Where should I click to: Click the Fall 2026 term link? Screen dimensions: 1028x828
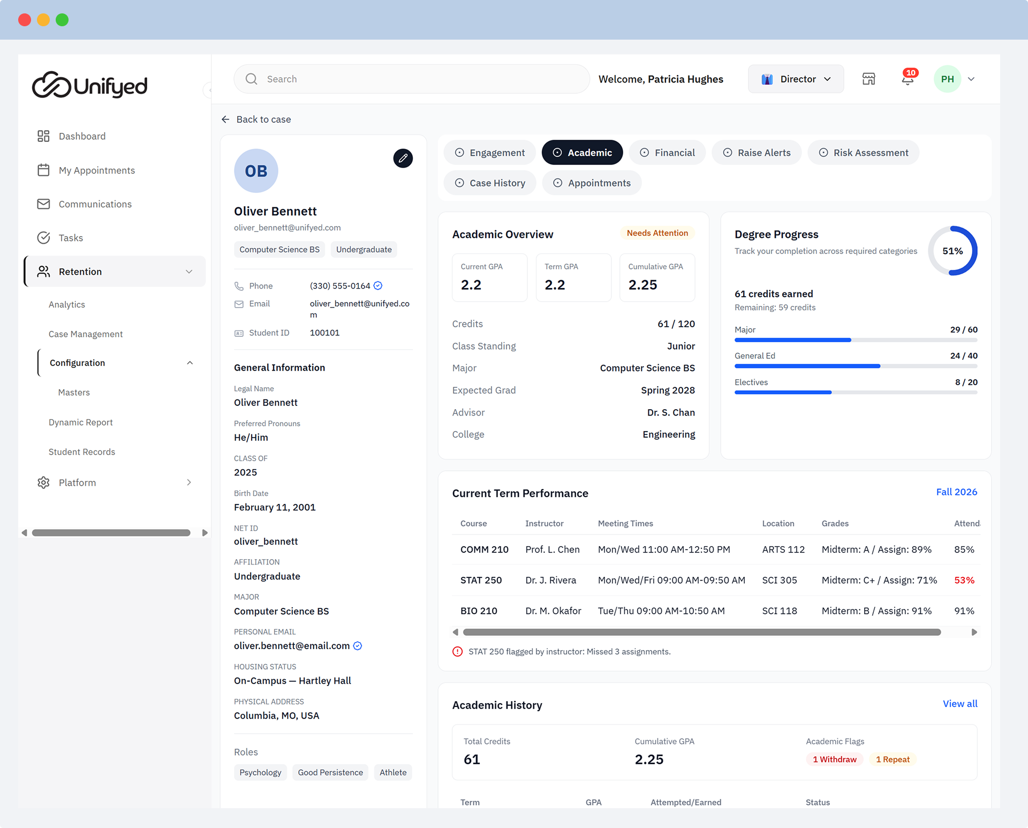pos(957,492)
